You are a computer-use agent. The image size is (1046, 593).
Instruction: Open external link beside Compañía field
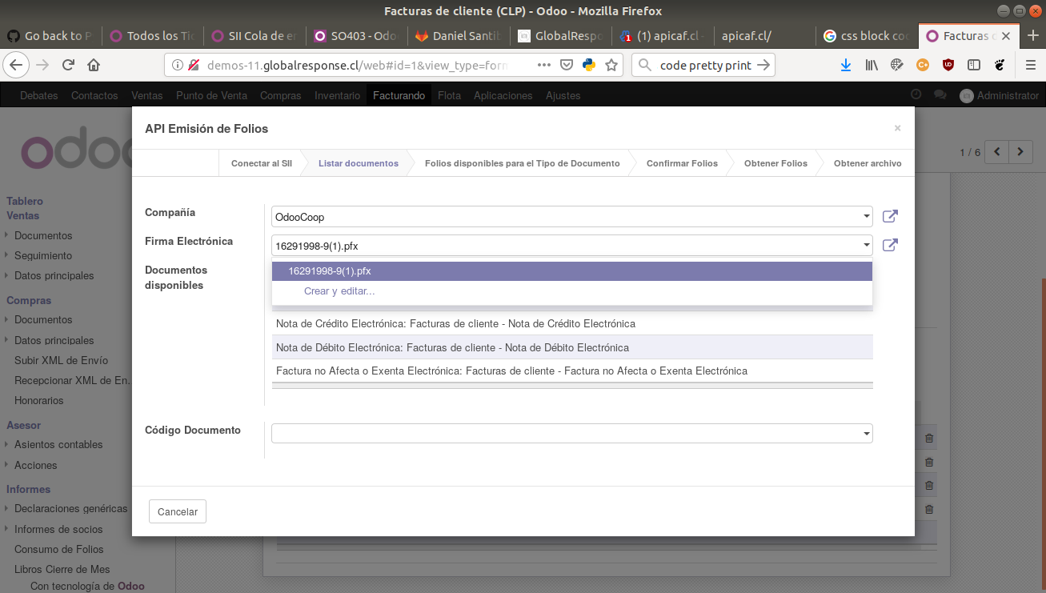[x=889, y=216]
